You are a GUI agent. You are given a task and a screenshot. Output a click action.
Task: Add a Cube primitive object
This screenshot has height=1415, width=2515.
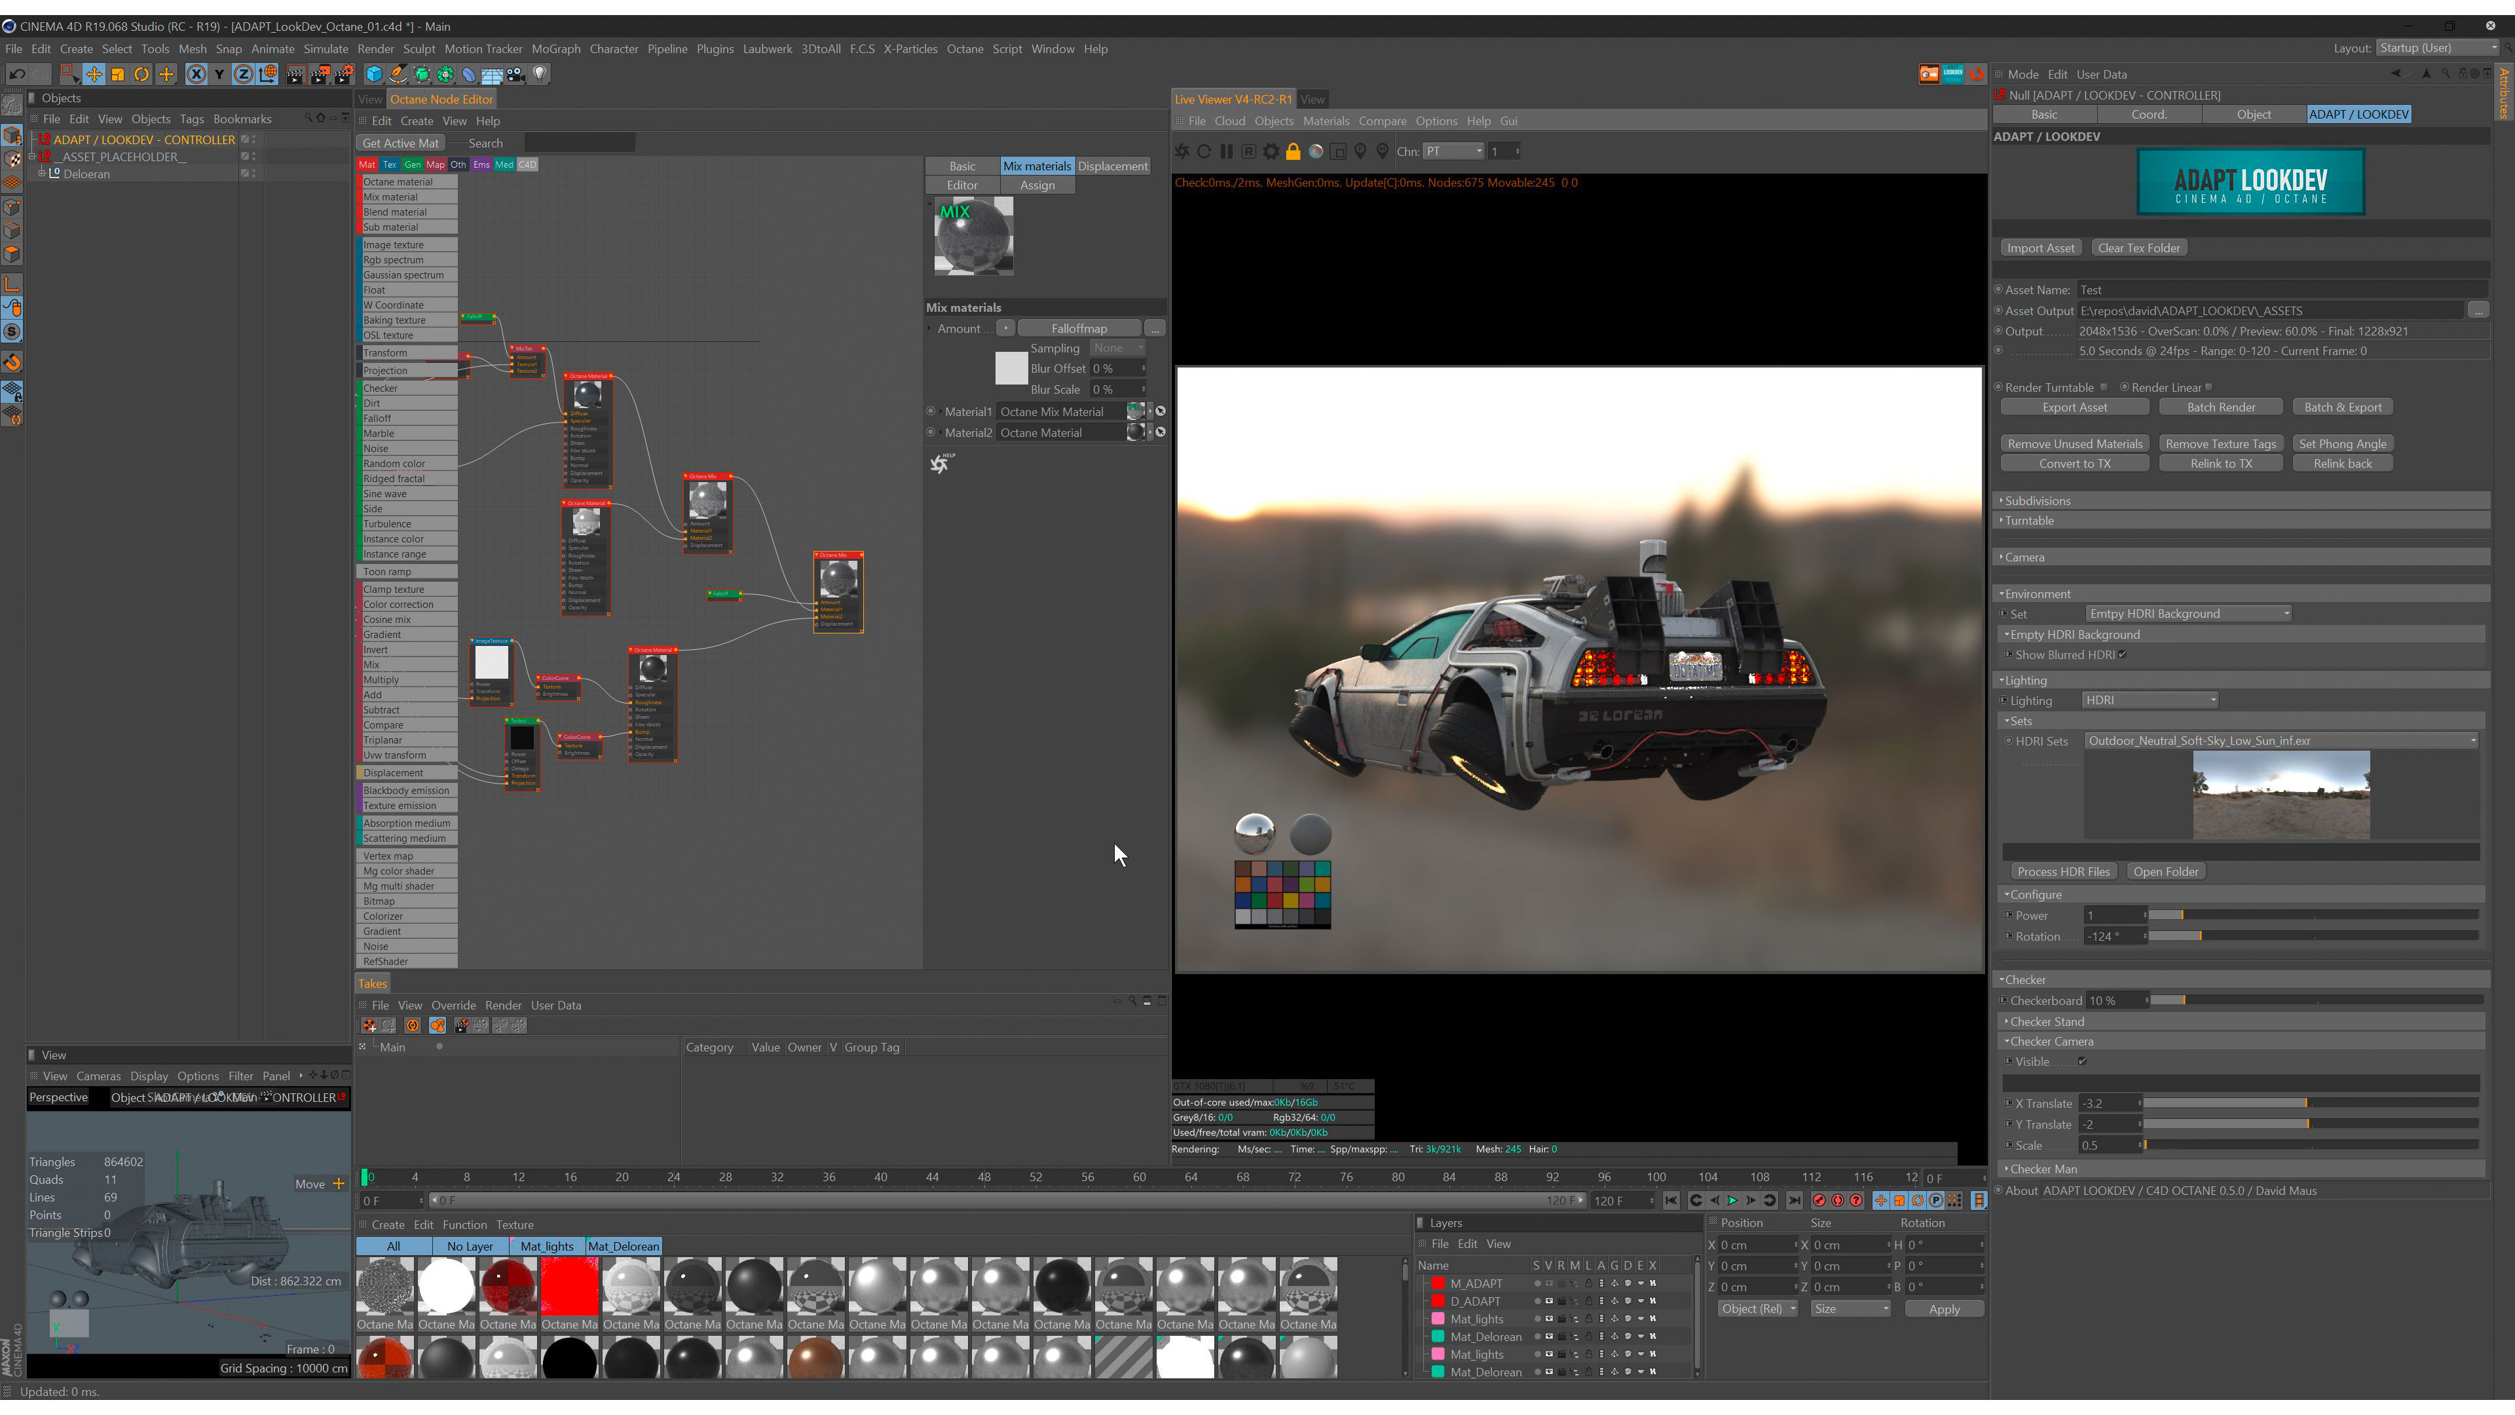pyautogui.click(x=374, y=74)
